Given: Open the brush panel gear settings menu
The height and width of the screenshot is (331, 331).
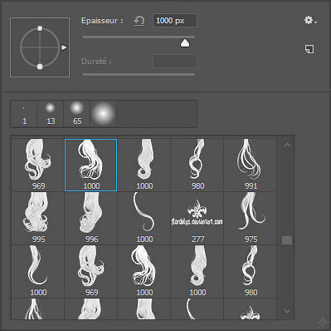Looking at the screenshot, I should tap(310, 20).
